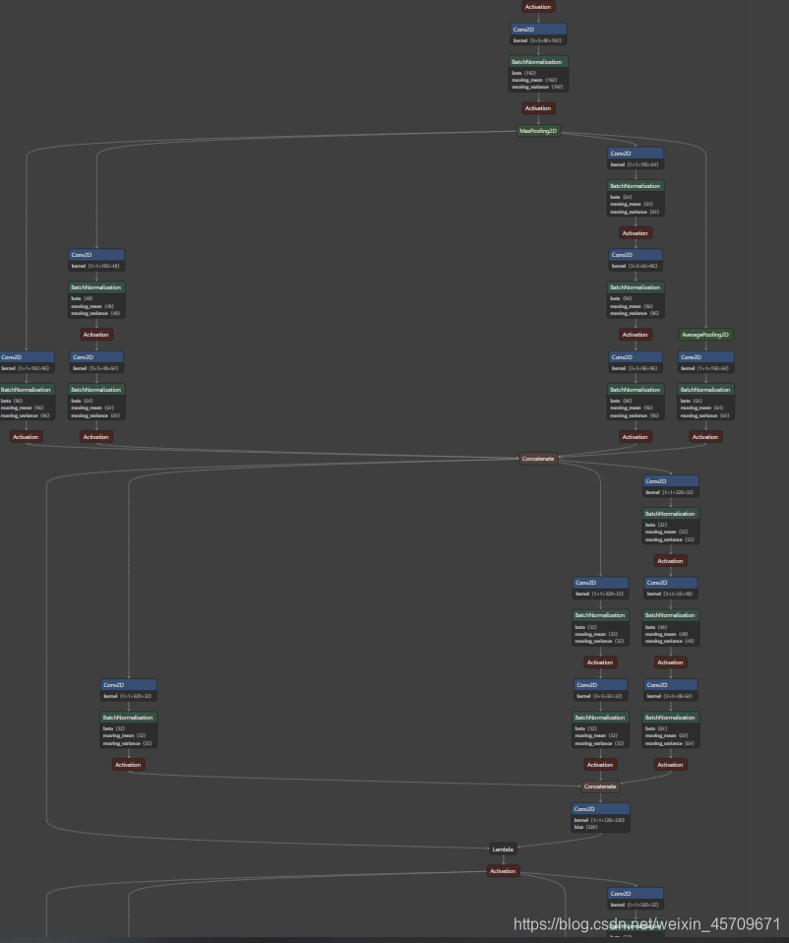Click the moving_variance ⟨192⟩ row
This screenshot has height=943, width=789.
538,87
